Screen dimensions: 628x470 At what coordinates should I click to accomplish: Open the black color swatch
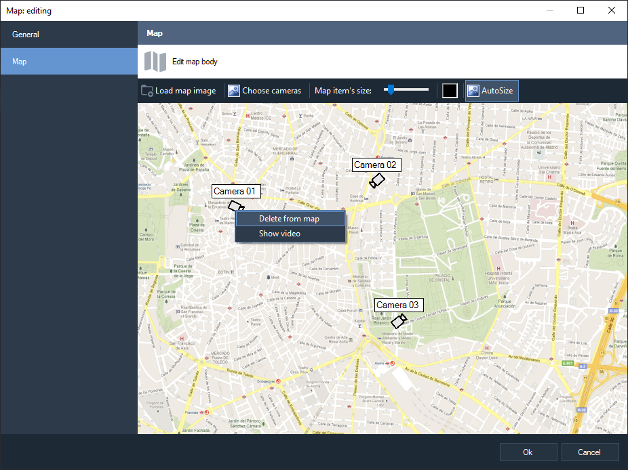[450, 91]
